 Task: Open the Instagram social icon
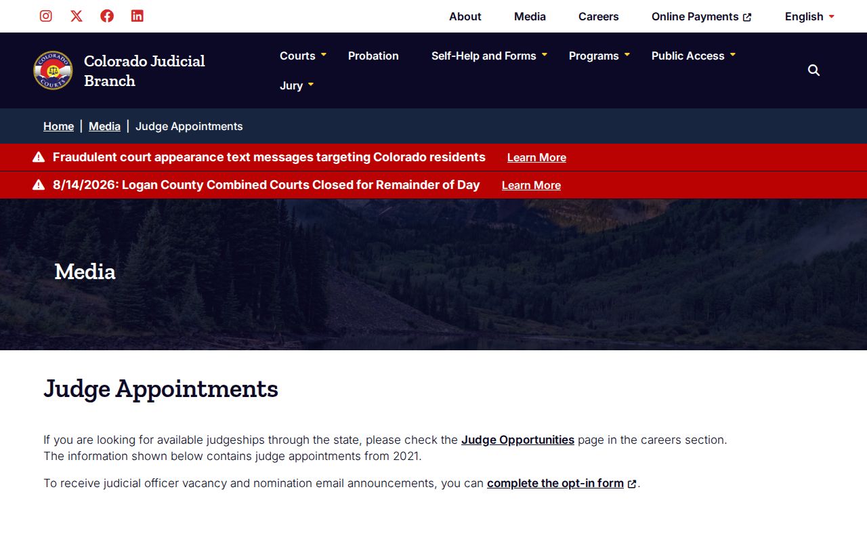tap(46, 16)
